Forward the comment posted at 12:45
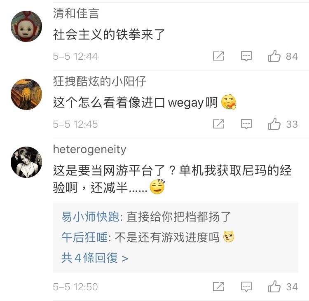Image resolution: width=309 pixels, height=301 pixels. click(x=218, y=124)
